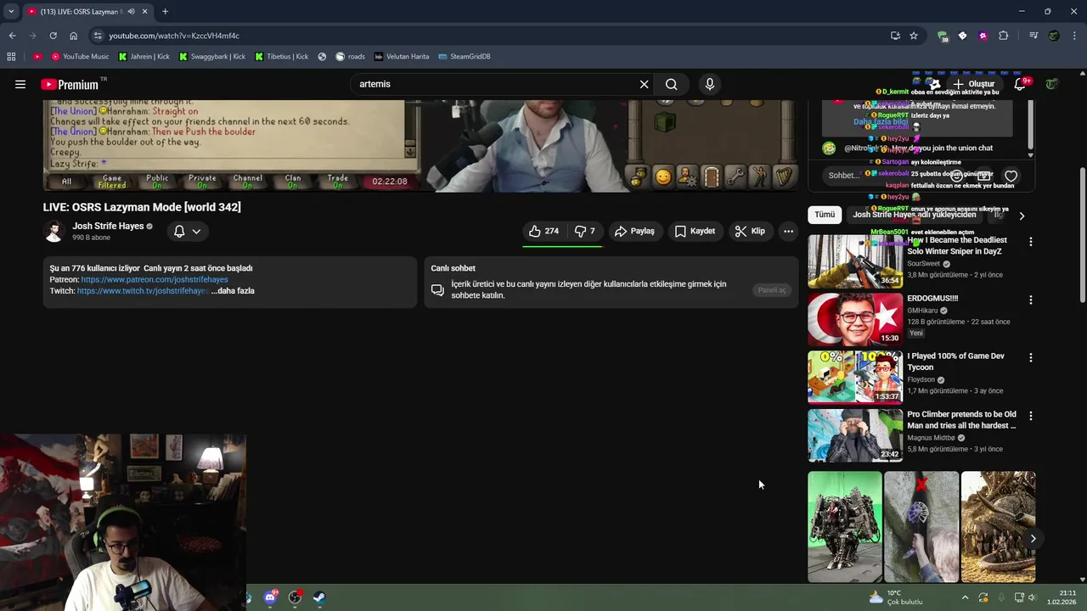Screen dimensions: 1087x611
Task: Open Swaggybark | Kick bookmark
Action: click(x=212, y=57)
